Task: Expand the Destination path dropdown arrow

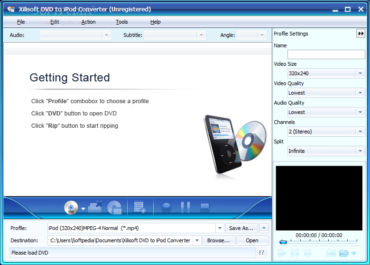Action: (197, 240)
